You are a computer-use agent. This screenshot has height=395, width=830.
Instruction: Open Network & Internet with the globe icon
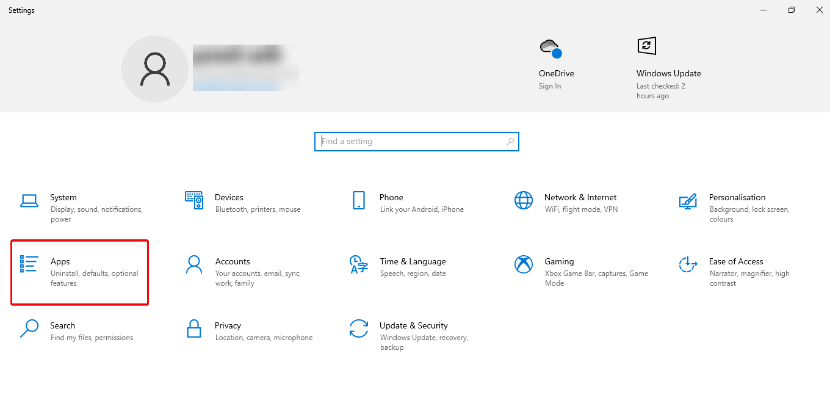523,200
